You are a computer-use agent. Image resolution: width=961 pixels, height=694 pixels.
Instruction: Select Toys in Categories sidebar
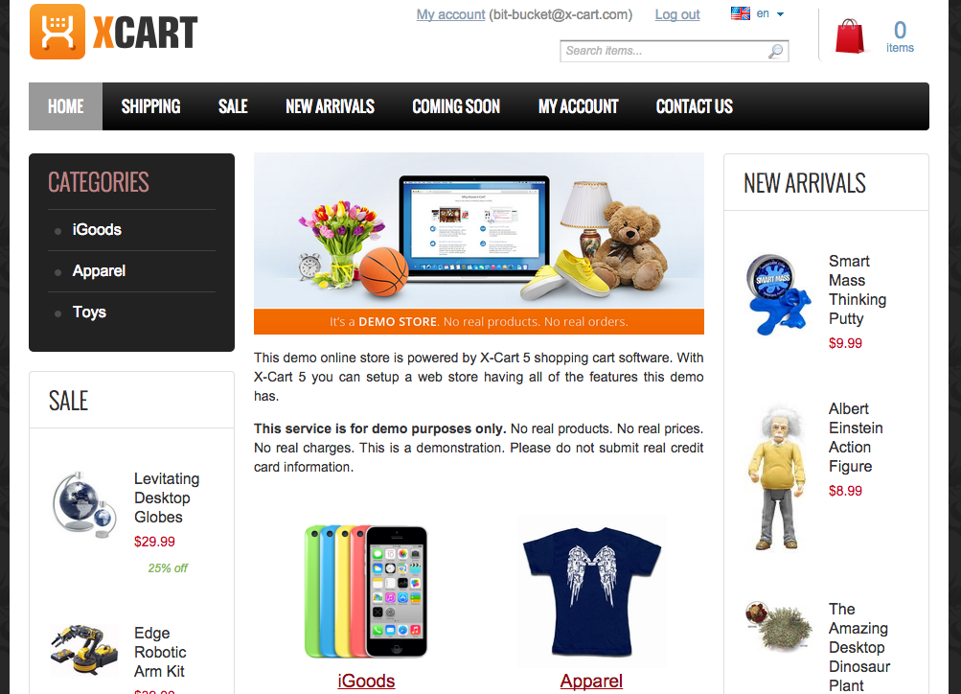click(89, 312)
